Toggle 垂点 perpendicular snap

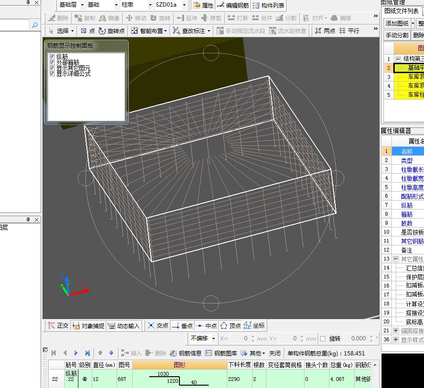pos(182,326)
